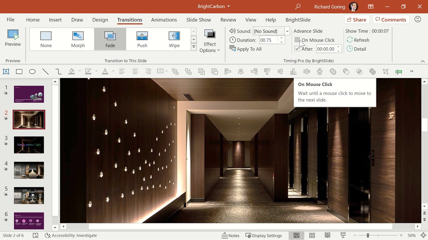Click the Preview transition icon
Viewport: 428px width, 240px height.
[13, 38]
